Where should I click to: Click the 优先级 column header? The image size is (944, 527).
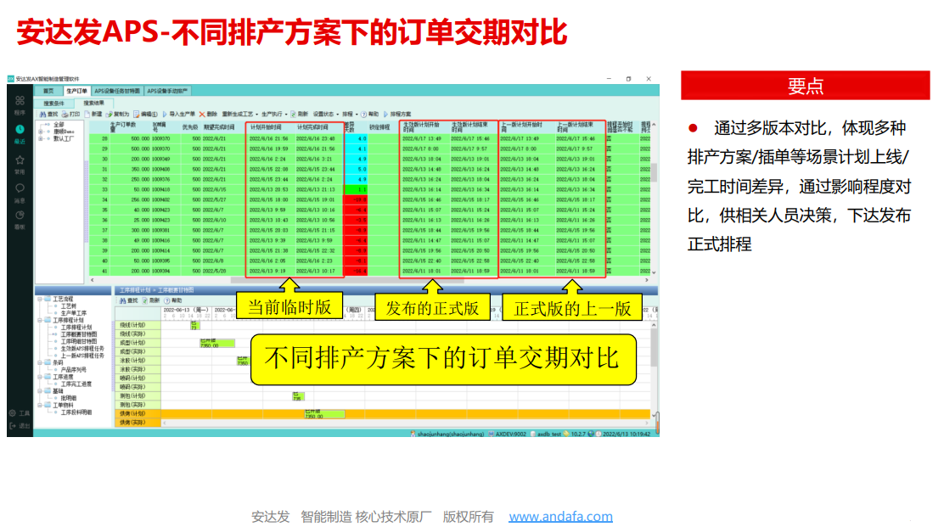click(190, 127)
